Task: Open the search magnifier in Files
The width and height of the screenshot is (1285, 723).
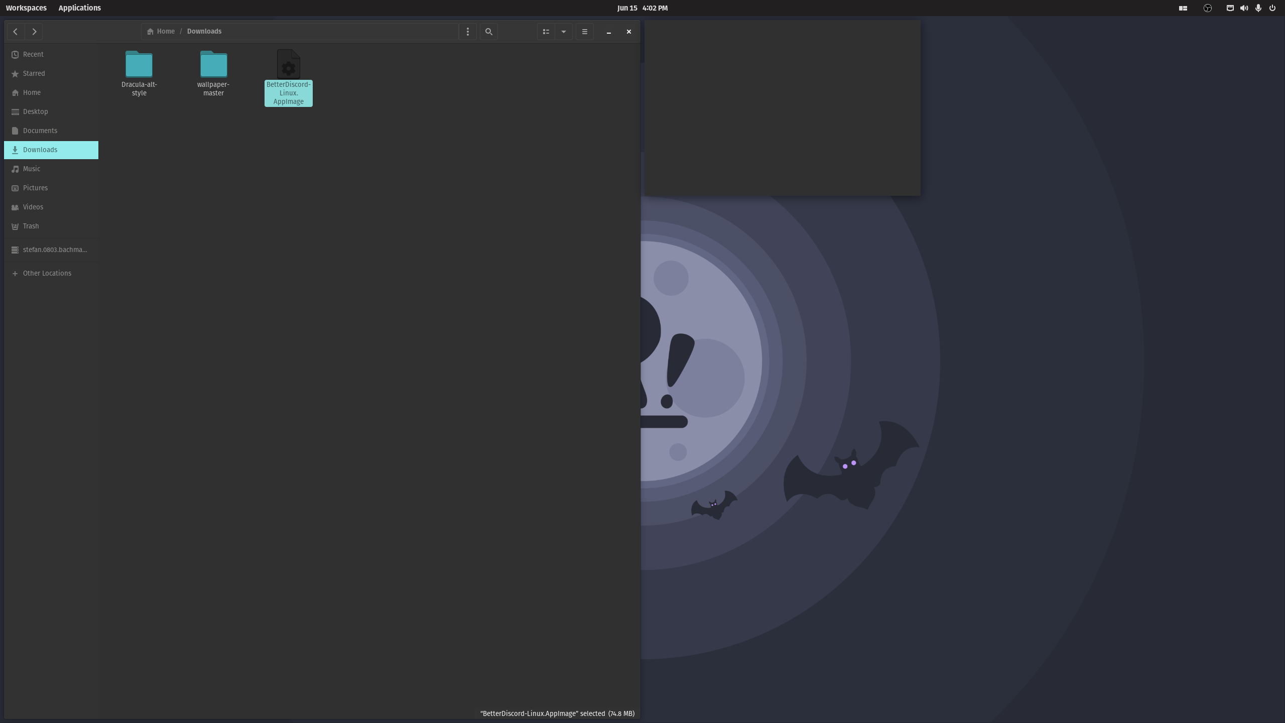Action: 488,32
